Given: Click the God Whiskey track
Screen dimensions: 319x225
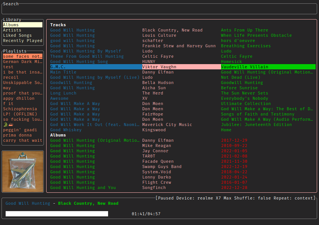Looking at the screenshot, I should tap(66, 130).
